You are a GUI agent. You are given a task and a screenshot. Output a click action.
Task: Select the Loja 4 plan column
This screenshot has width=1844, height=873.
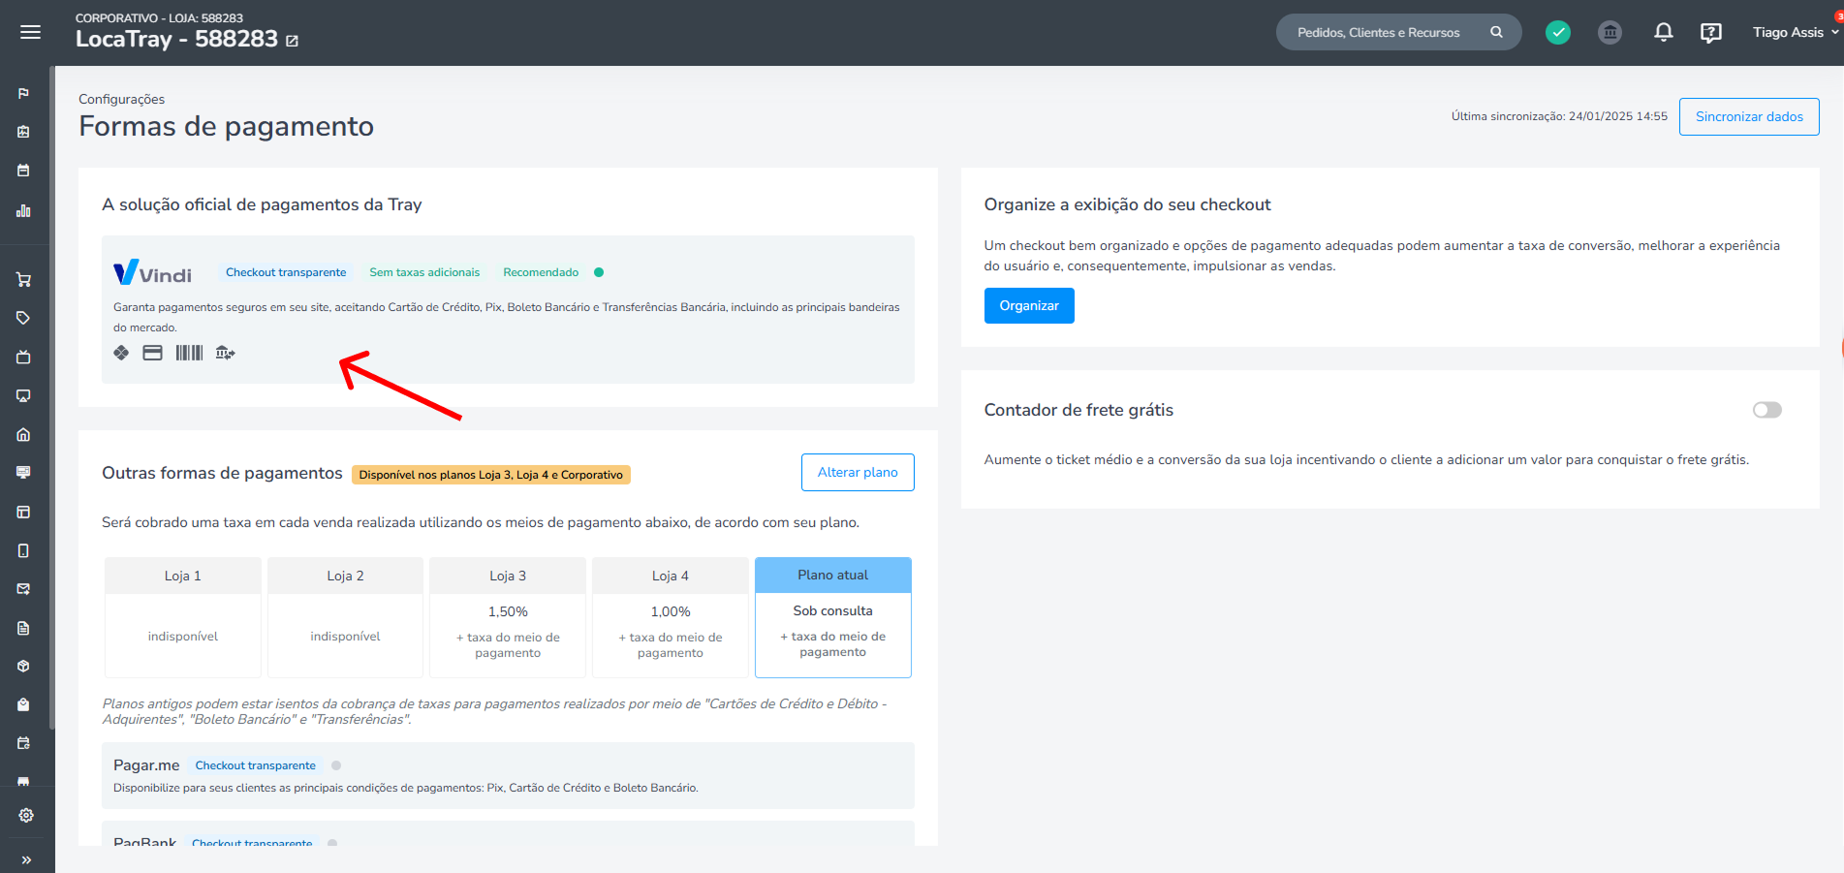671,617
